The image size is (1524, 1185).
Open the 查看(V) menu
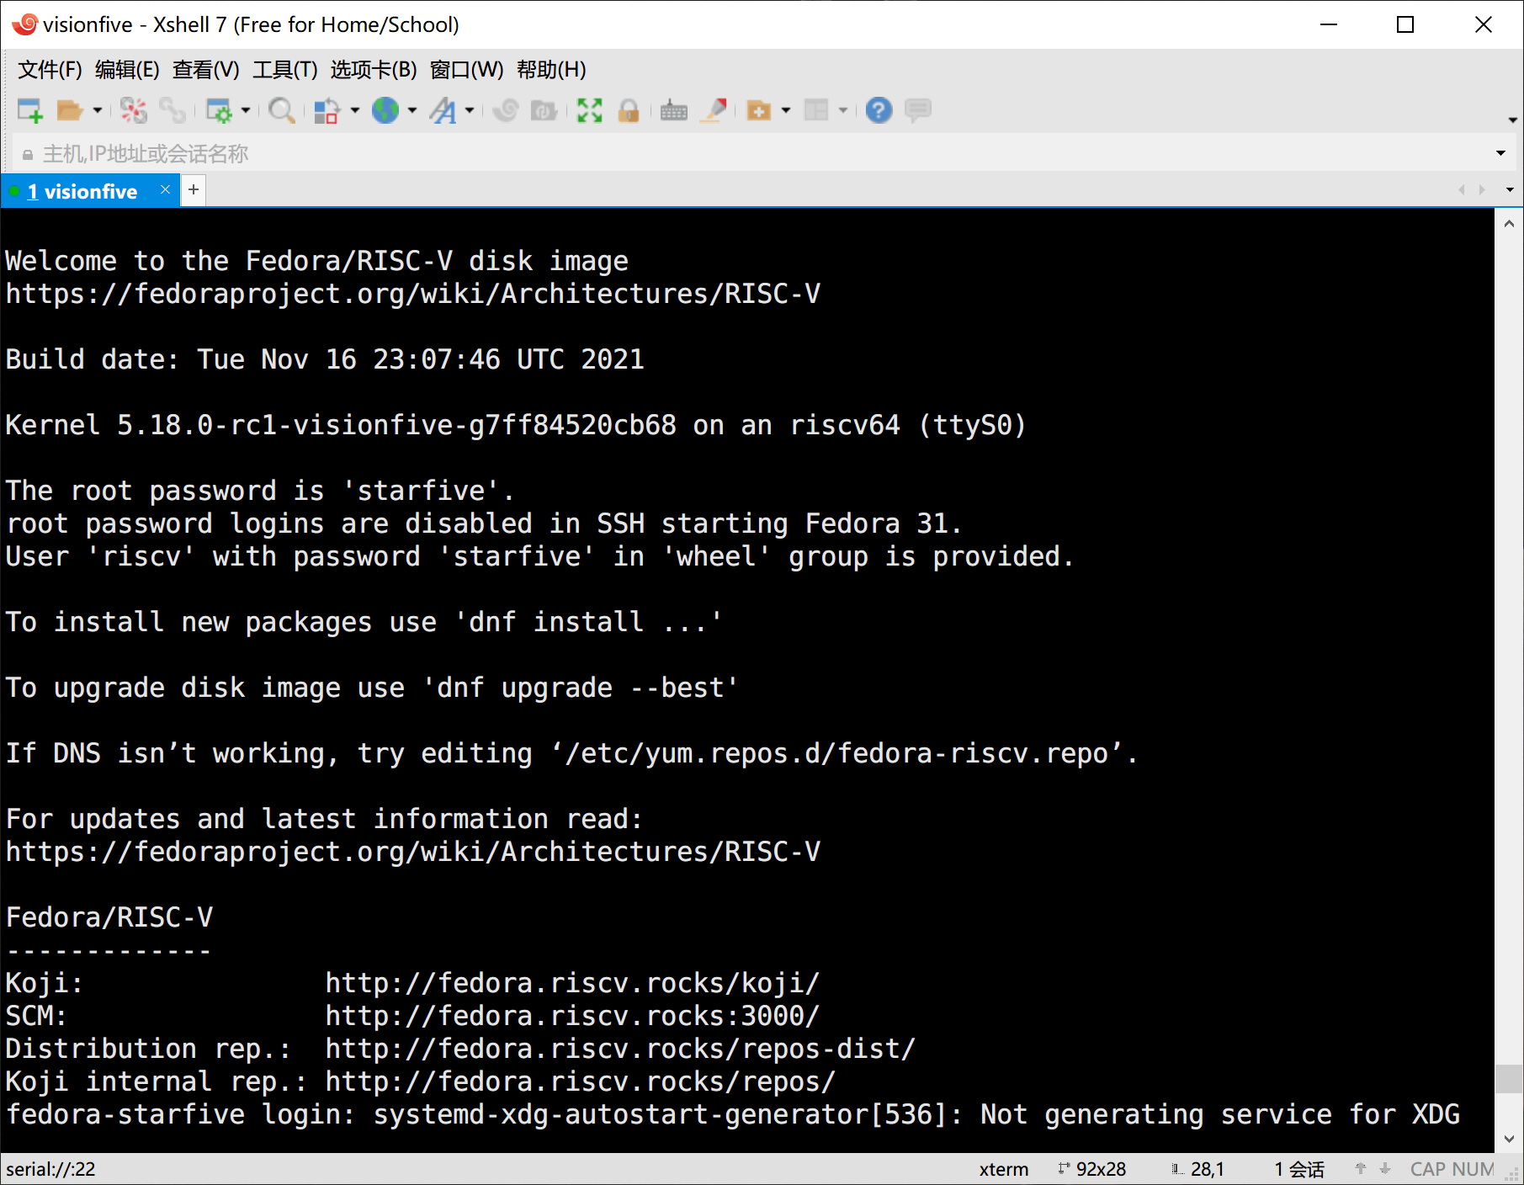coord(205,70)
